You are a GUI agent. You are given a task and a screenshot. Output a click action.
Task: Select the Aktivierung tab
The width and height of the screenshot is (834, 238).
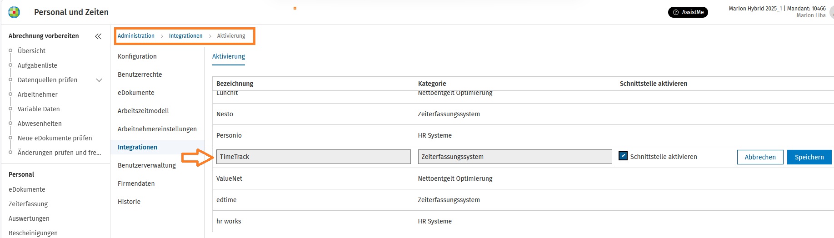coord(229,56)
